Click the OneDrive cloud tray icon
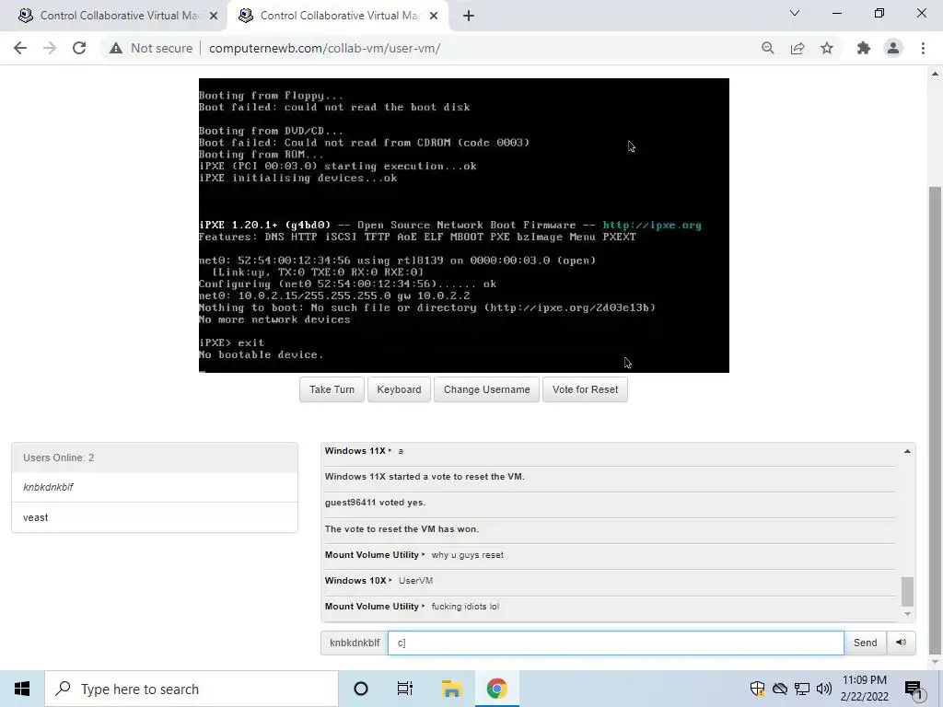Screen dimensions: 943x707 pyautogui.click(x=779, y=689)
